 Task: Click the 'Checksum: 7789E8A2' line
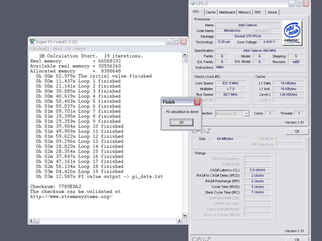56,186
